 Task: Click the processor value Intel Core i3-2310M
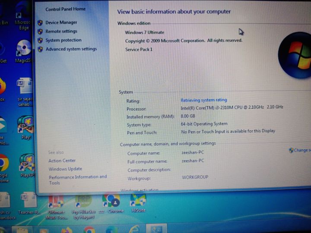point(232,107)
